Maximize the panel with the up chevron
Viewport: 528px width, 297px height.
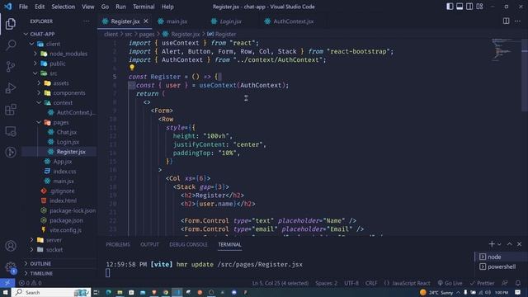click(x=510, y=244)
